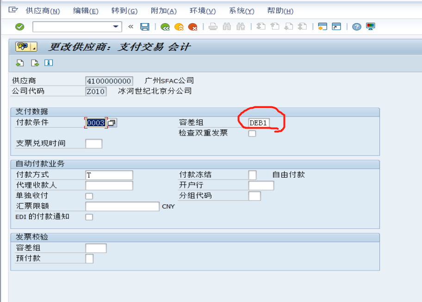
Task: Enable the 检查双重发票 checkbox
Action: [x=252, y=133]
